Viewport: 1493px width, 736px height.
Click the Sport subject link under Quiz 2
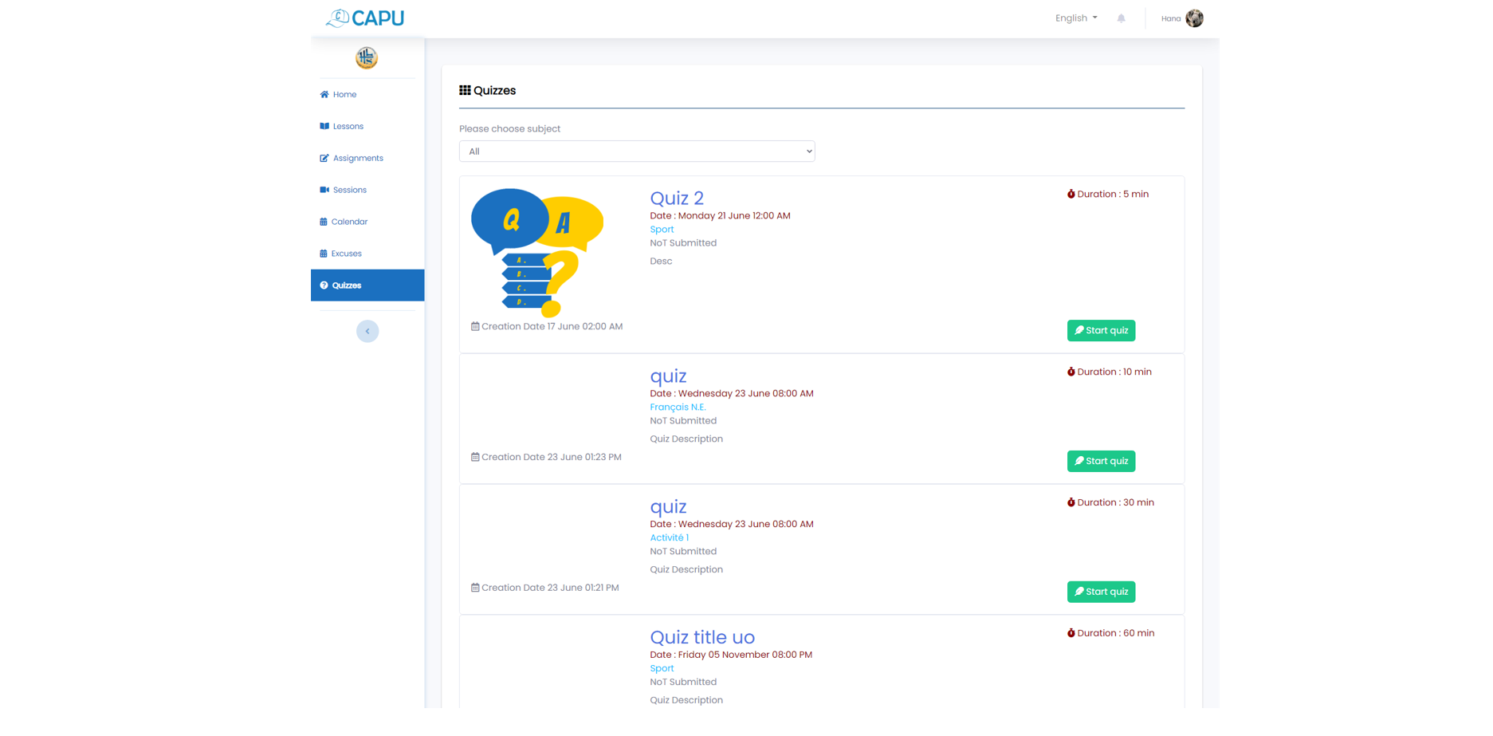662,229
